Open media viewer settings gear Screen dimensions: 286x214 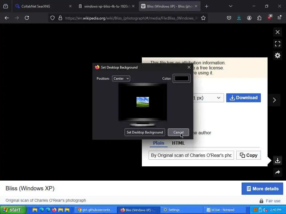(x=278, y=55)
